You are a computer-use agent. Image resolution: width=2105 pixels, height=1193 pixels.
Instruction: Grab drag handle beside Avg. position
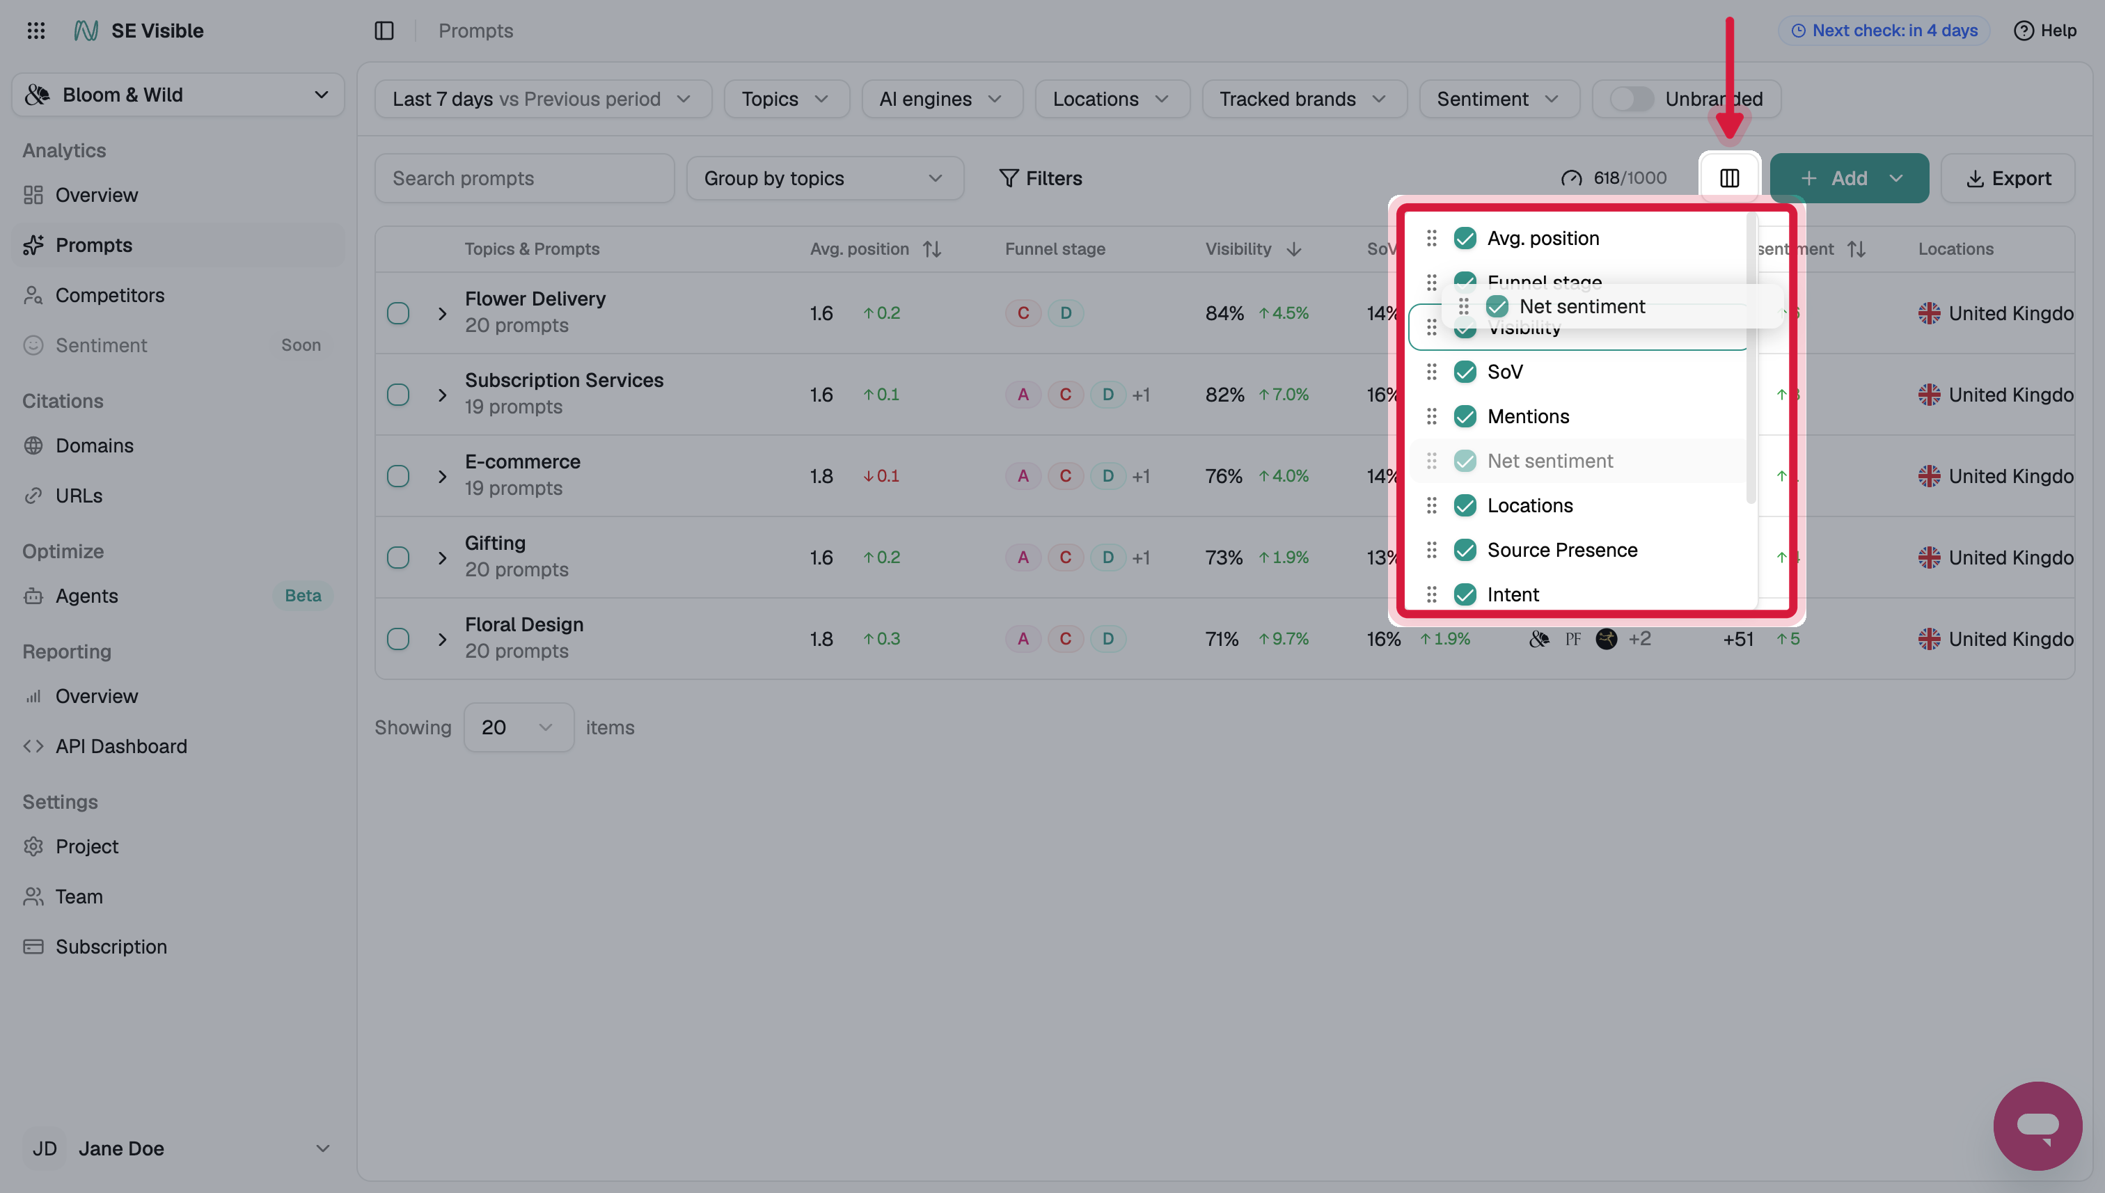[x=1431, y=237]
